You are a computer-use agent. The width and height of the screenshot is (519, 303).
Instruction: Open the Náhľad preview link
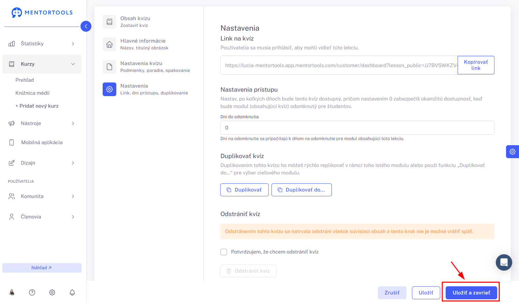coord(42,268)
